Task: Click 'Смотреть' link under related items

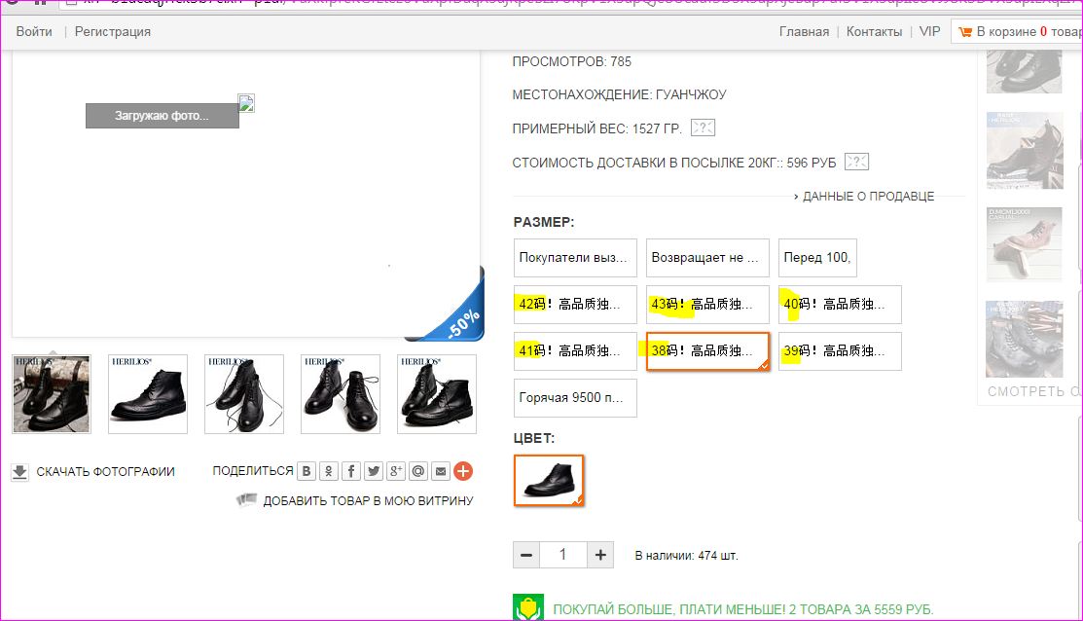Action: 1033,391
